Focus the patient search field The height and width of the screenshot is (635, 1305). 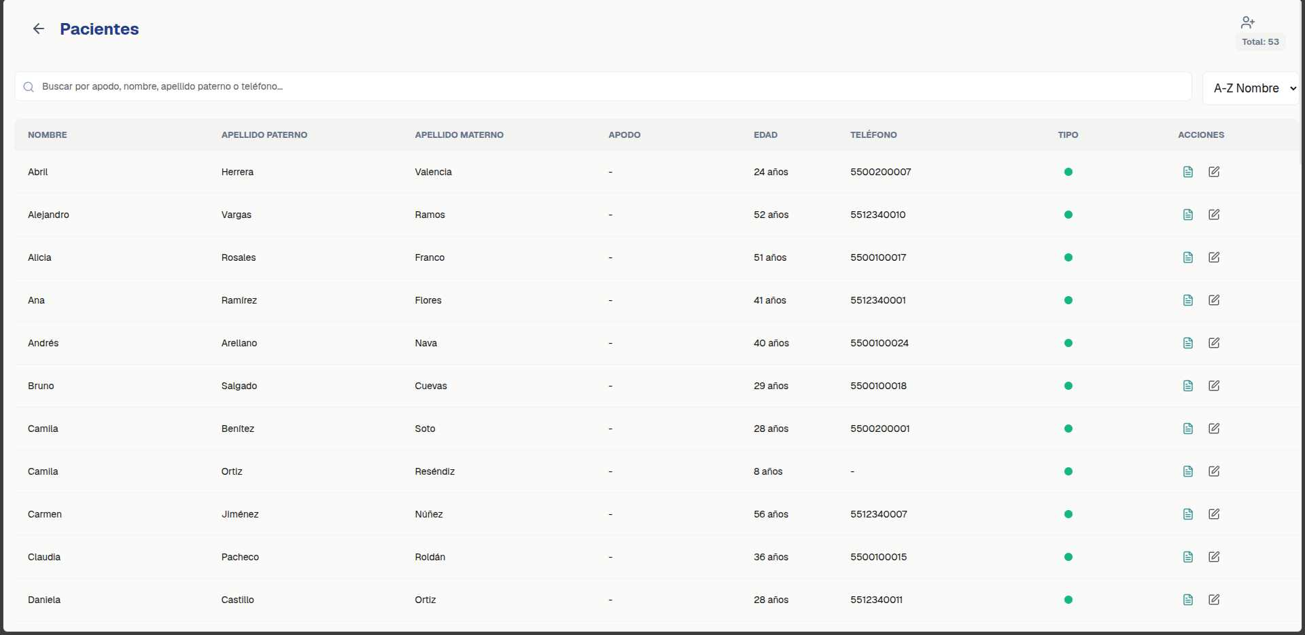point(603,86)
